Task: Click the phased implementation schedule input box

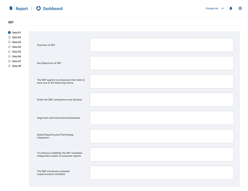Action: [162, 172]
